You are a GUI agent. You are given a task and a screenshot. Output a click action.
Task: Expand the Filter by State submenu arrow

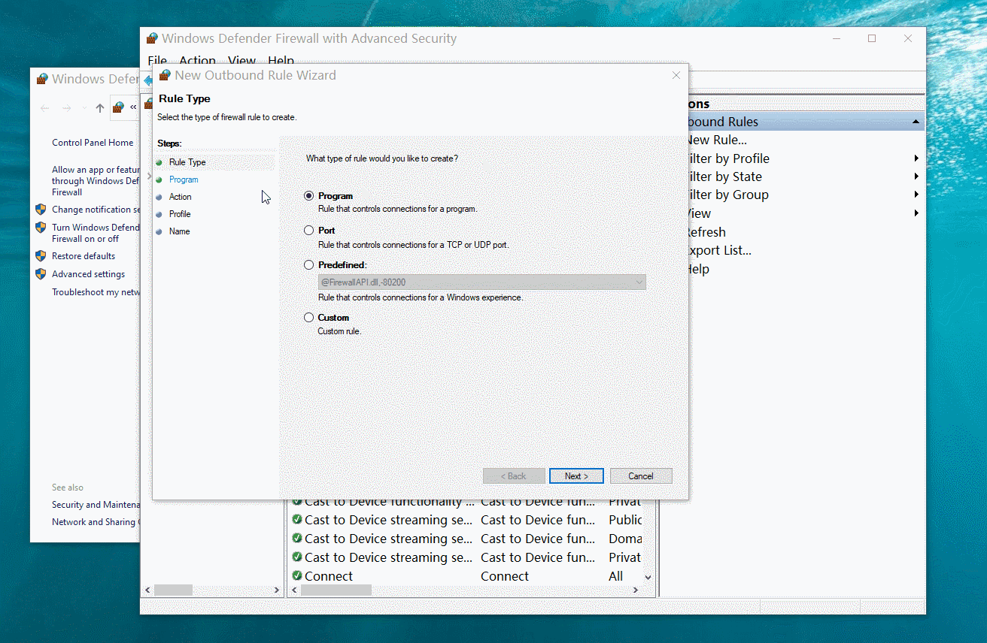click(x=916, y=177)
